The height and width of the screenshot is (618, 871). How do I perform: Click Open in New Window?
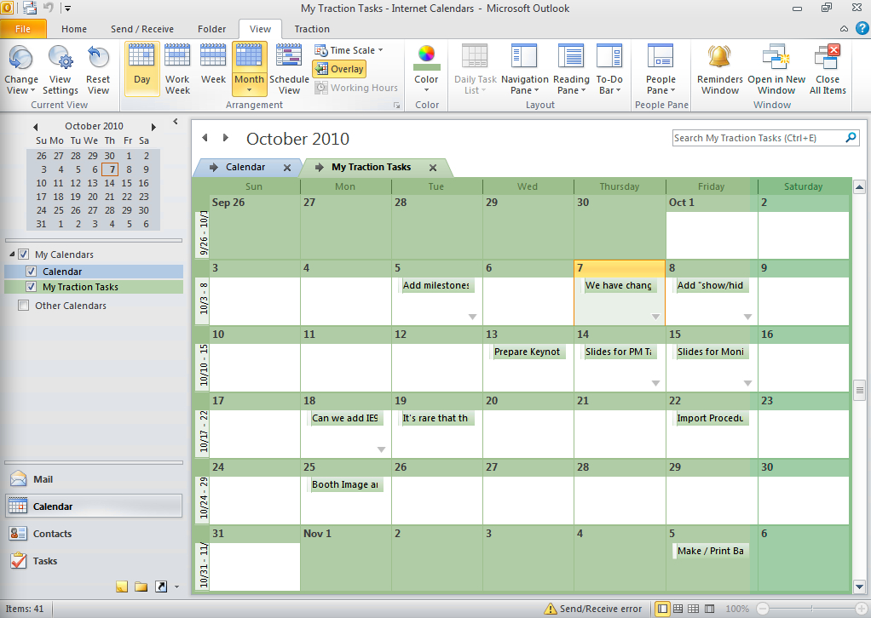click(776, 68)
